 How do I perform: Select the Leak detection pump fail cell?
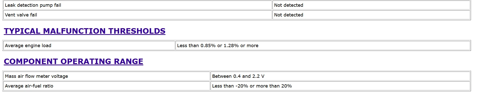coord(138,5)
